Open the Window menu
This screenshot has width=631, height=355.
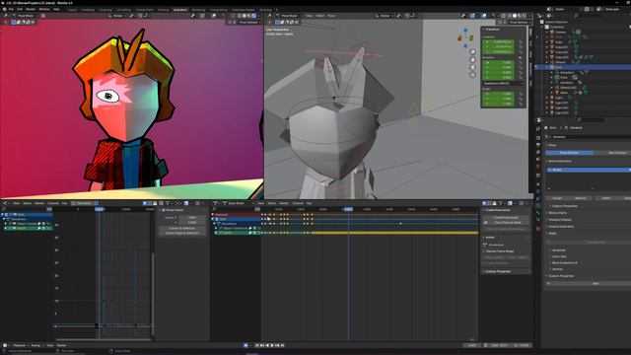(44, 9)
